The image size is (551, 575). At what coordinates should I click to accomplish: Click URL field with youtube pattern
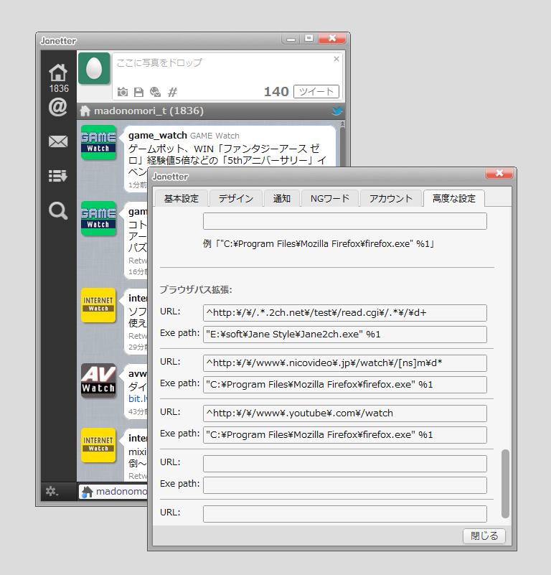[345, 413]
